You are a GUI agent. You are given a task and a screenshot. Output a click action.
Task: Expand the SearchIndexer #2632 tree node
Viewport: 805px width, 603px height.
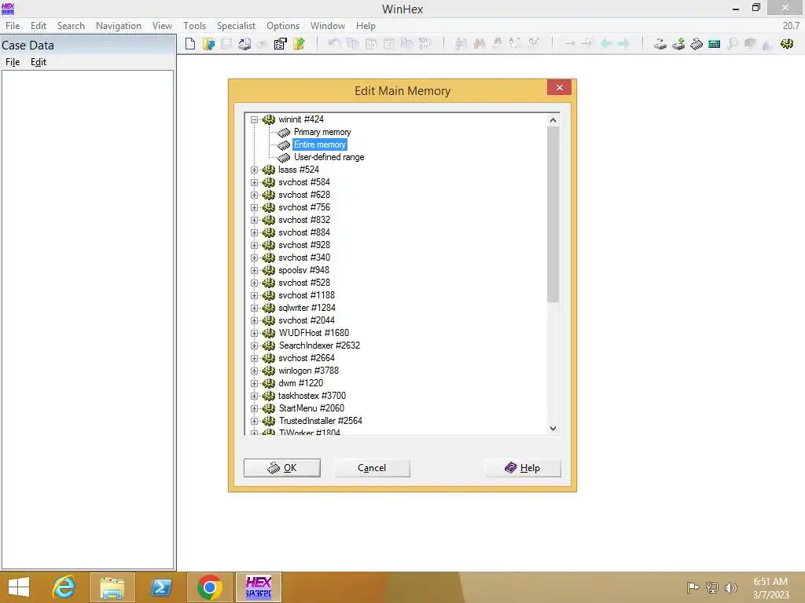tap(254, 345)
